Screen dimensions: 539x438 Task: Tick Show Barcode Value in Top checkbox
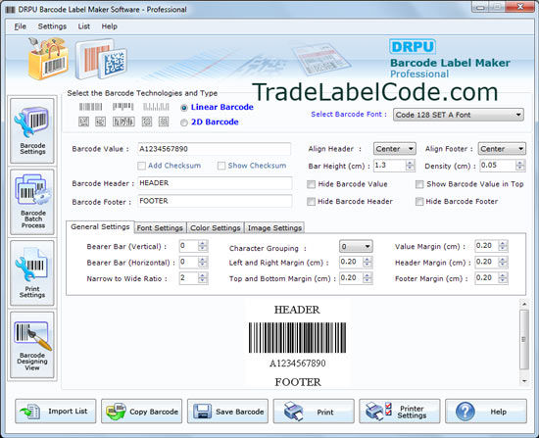(x=419, y=184)
